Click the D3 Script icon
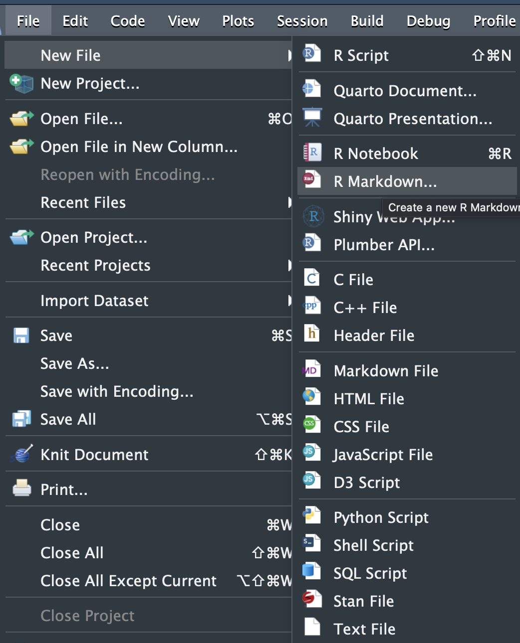The image size is (520, 643). 312,481
